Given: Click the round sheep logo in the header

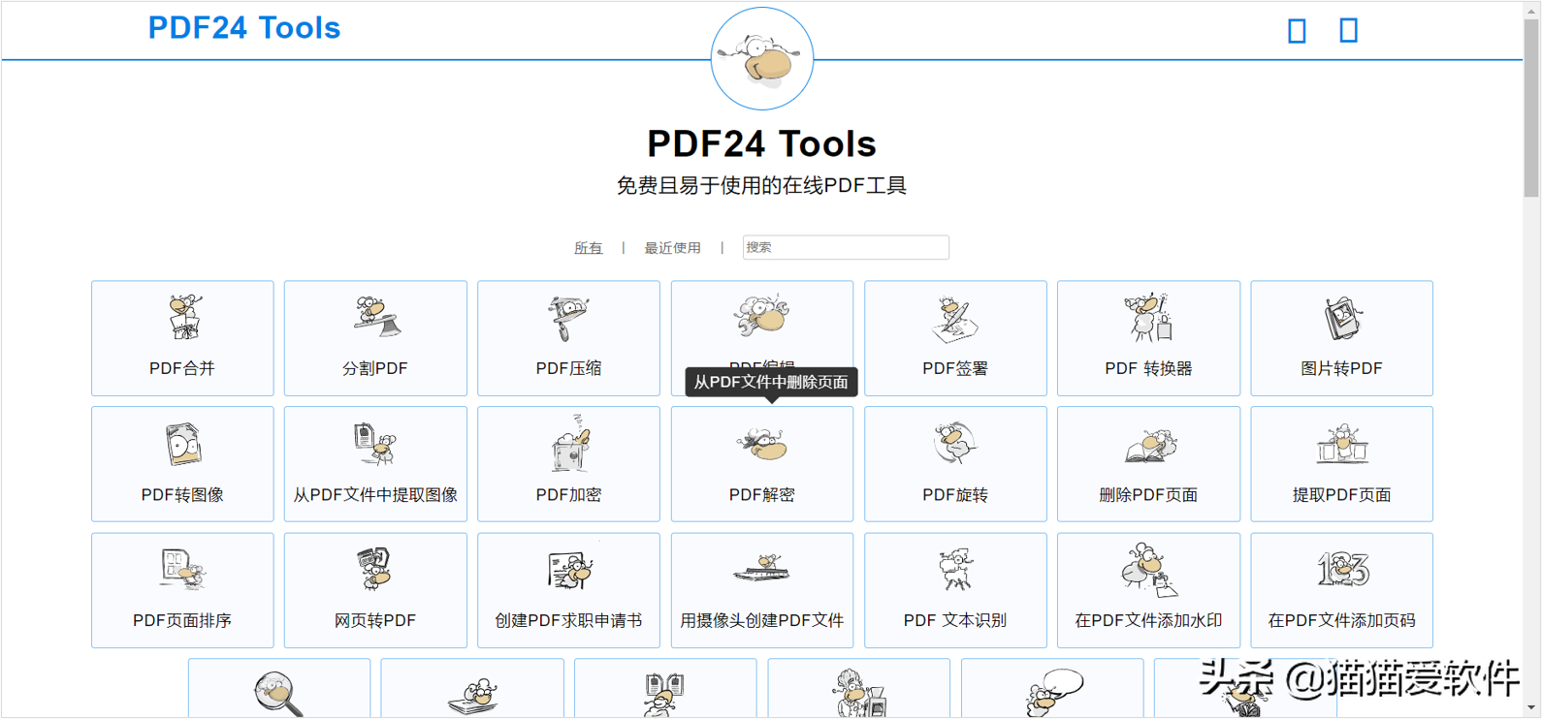Looking at the screenshot, I should point(762,58).
